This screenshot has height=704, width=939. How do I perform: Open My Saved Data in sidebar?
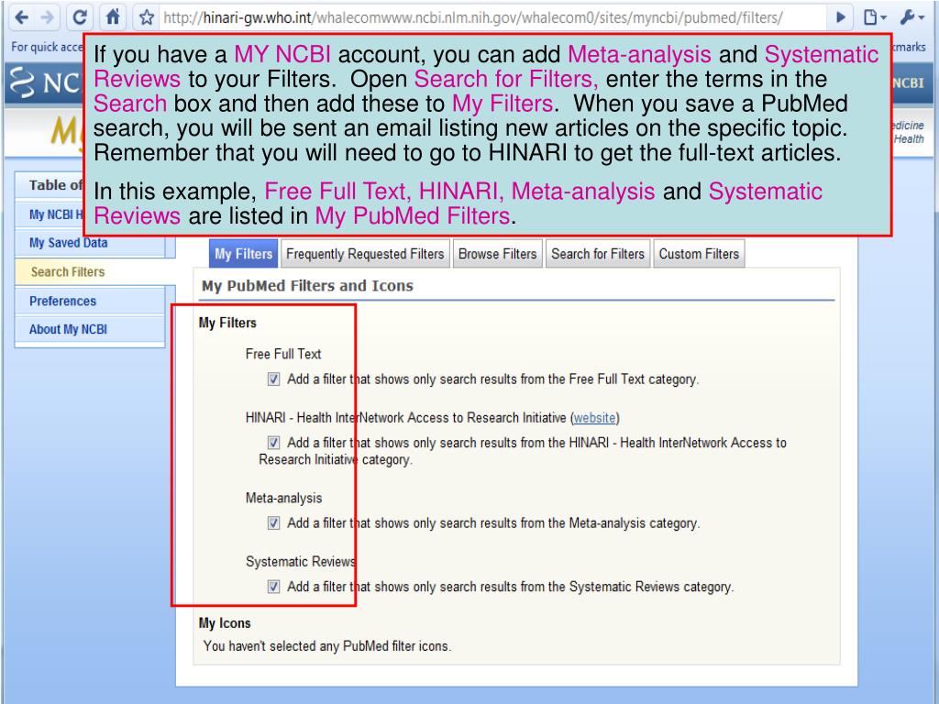click(x=68, y=242)
